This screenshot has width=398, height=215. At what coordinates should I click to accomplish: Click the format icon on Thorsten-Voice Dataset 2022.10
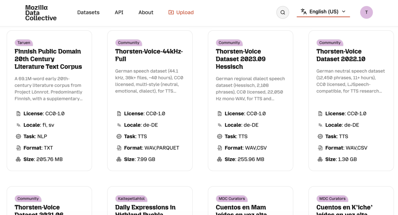point(320,148)
